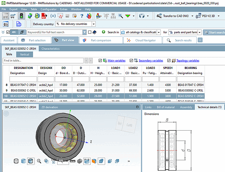Click the orange cube view icon
Image resolution: width=225 pixels, height=172 pixels.
[x=94, y=161]
